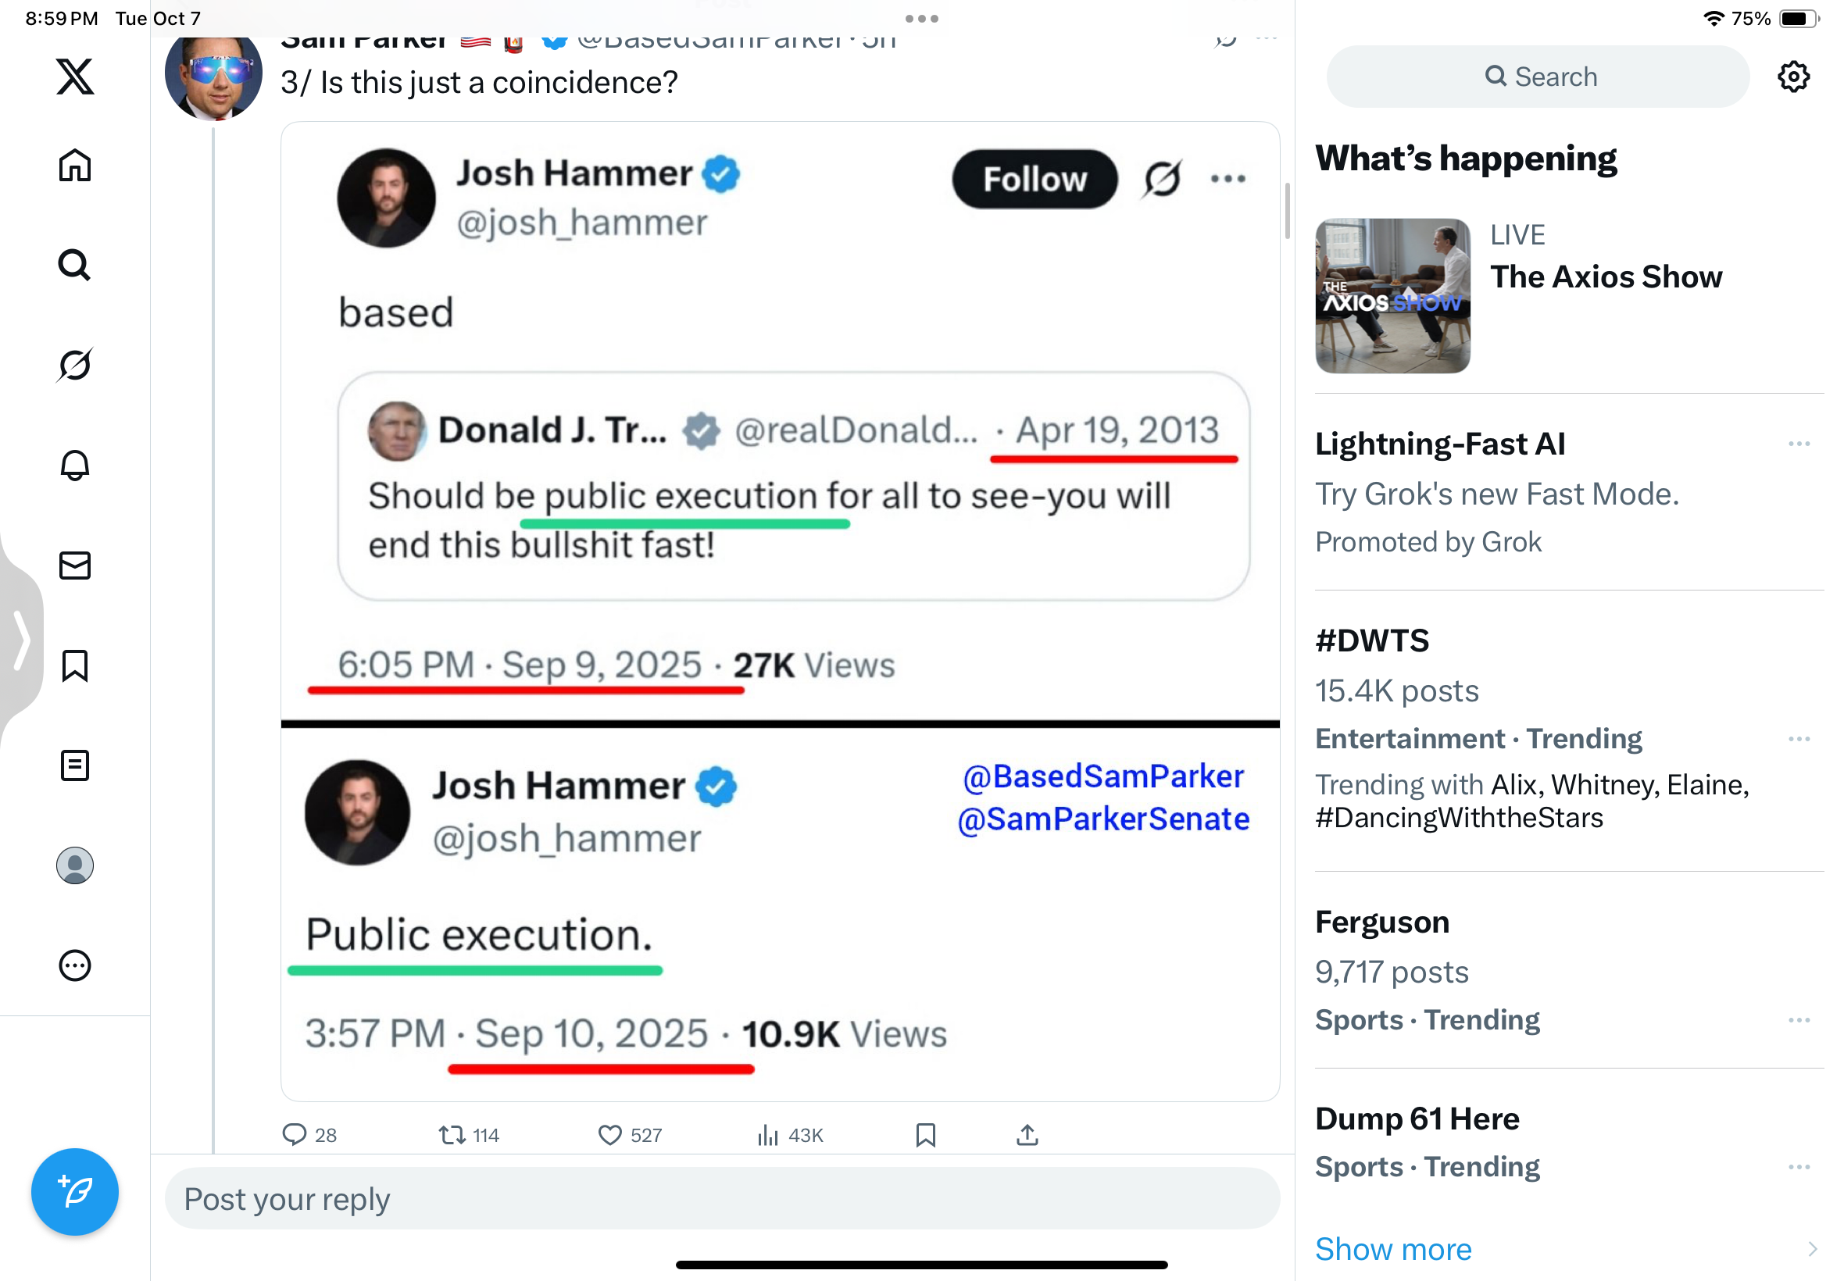Open the Notifications bell

[75, 465]
